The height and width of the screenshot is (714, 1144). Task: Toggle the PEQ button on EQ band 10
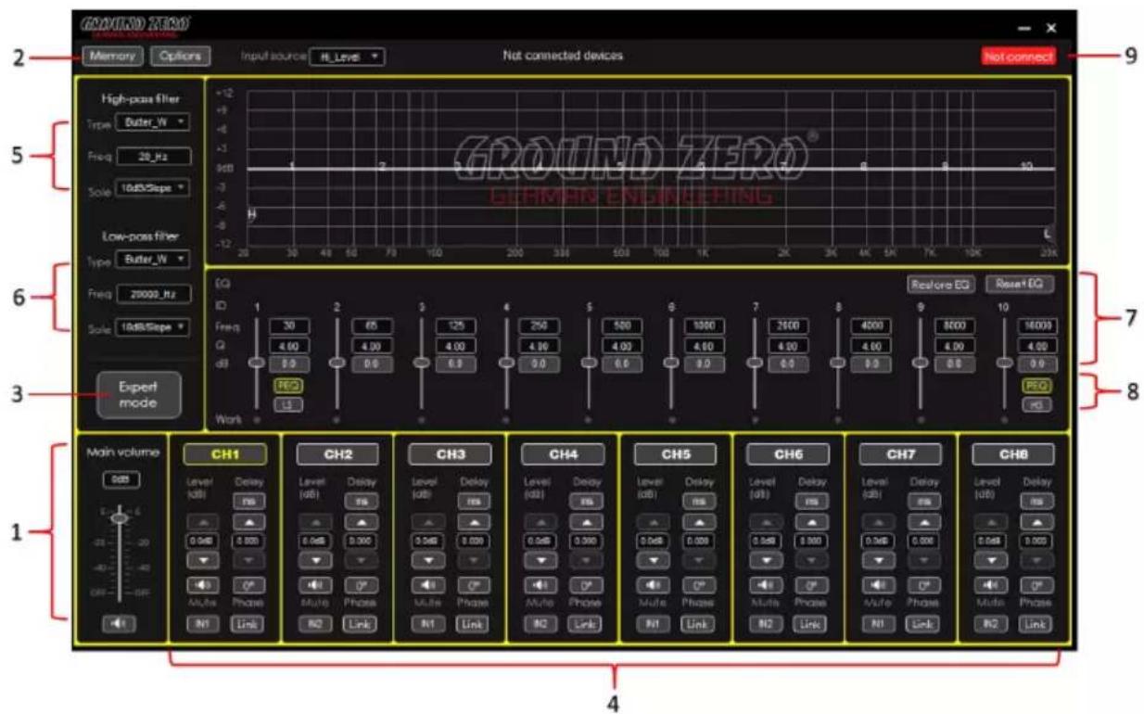point(1036,385)
